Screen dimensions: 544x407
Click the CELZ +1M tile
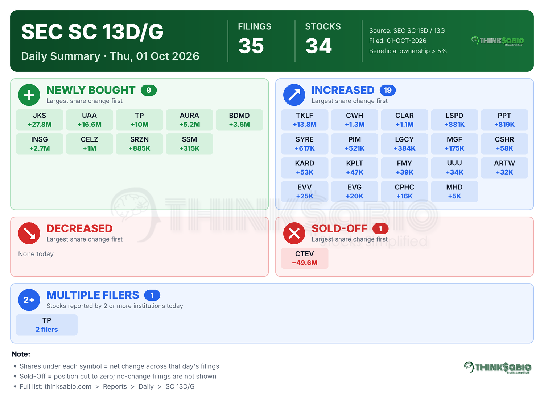[90, 144]
